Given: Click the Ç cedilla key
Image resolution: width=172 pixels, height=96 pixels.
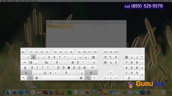Looking at the screenshot, I should click(45, 73).
